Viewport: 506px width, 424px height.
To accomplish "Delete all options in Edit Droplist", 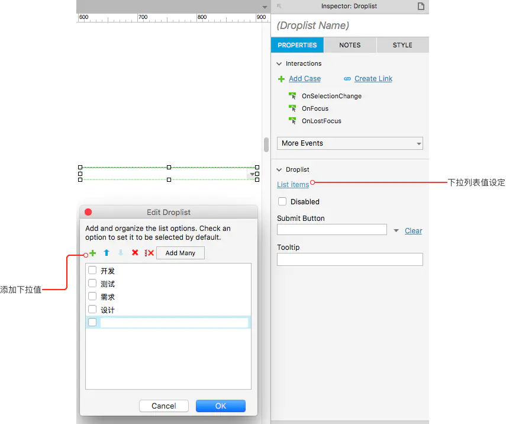I will [x=149, y=253].
